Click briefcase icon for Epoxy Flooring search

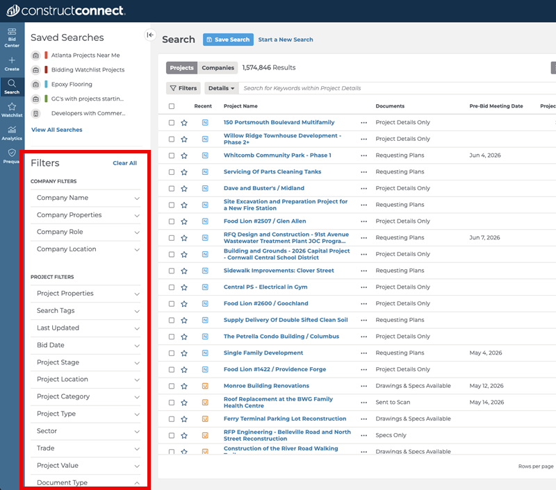pos(35,85)
